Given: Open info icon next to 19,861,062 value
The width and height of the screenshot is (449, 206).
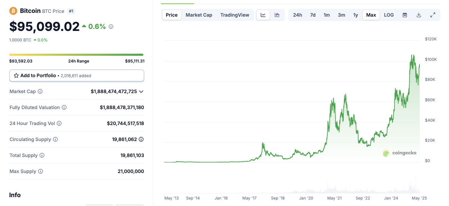Looking at the screenshot, I should pos(141,139).
